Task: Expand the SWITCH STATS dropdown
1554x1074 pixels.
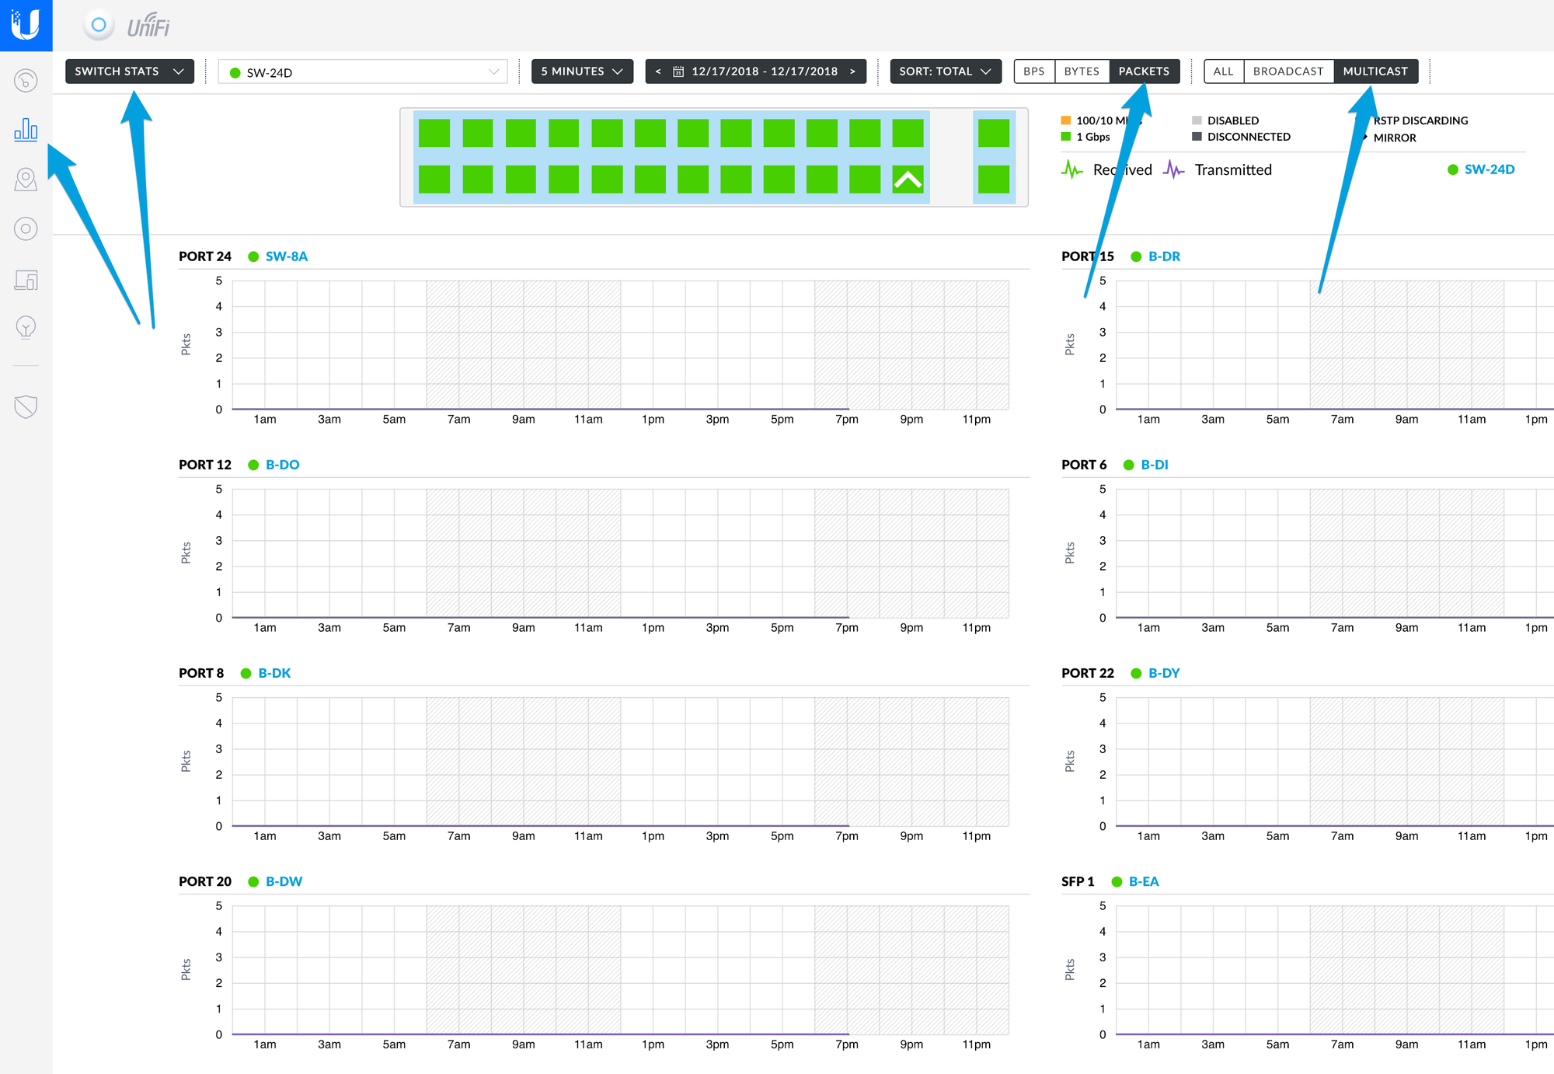Action: (130, 71)
